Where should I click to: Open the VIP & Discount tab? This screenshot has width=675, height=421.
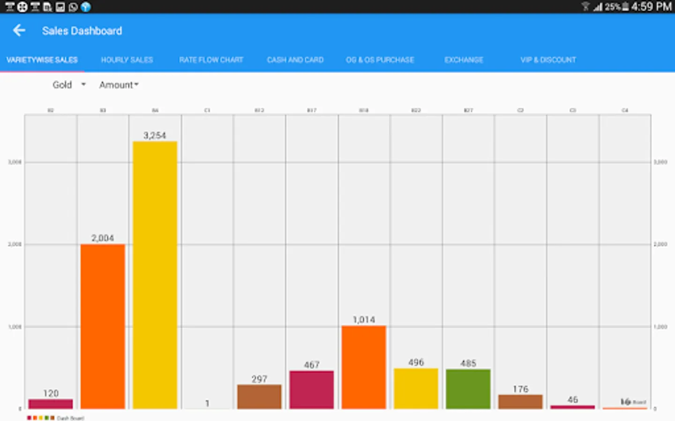click(548, 60)
